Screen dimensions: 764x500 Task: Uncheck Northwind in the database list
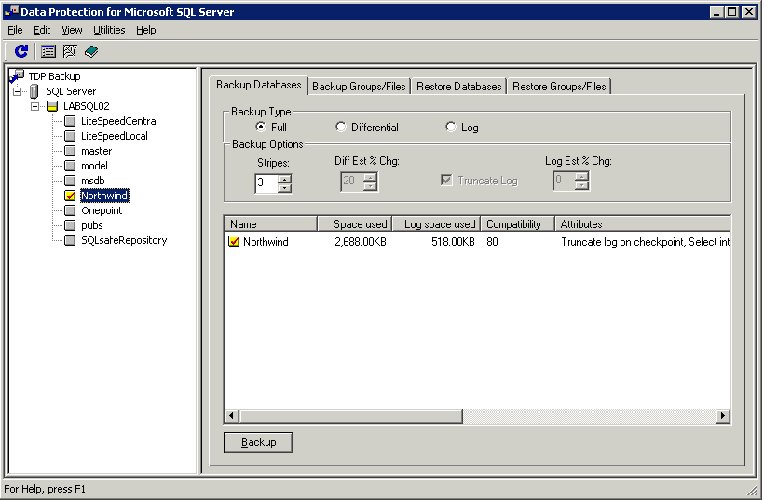click(234, 241)
